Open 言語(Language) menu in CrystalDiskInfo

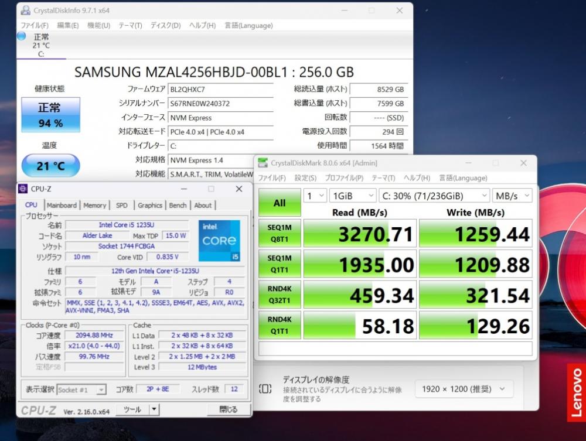248,25
